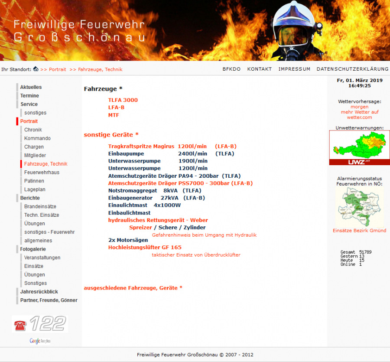Open Brandeinsätze sidebar entry
The image size is (390, 362).
[x=40, y=206]
